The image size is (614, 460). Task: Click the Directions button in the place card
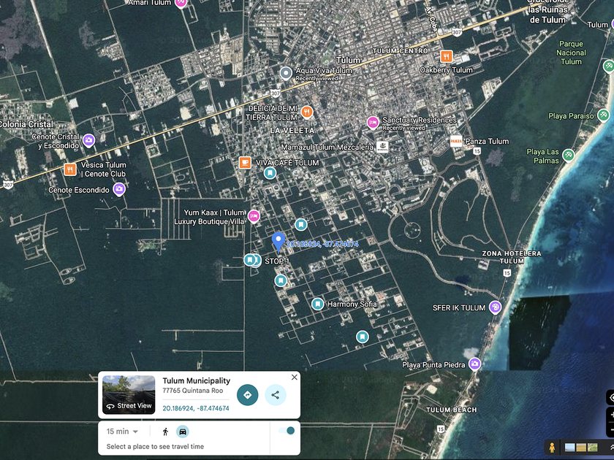click(x=248, y=395)
